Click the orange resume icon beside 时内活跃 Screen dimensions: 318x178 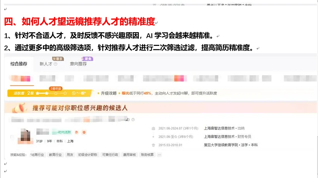77,132
